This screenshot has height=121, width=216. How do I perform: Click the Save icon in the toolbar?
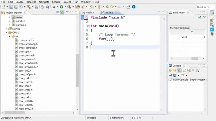[11, 7]
